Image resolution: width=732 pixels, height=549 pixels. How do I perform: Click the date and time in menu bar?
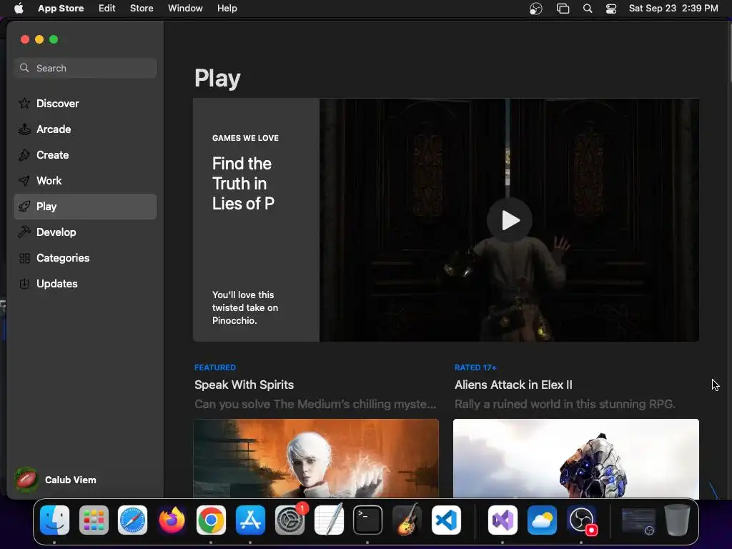(673, 9)
